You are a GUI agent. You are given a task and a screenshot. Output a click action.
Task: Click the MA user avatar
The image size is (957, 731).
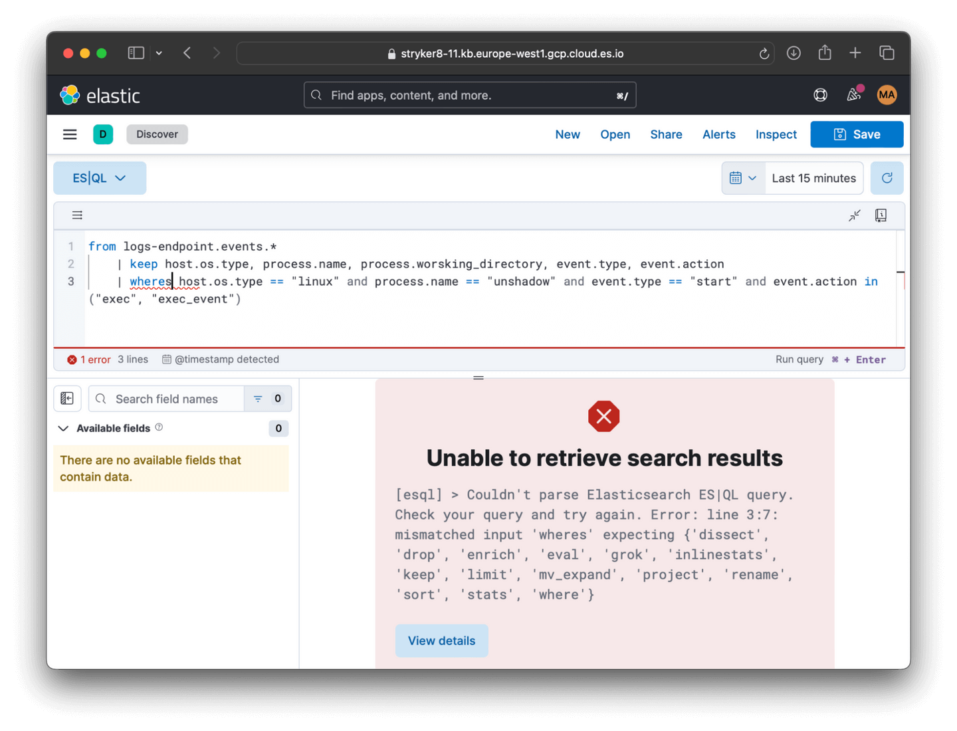[887, 95]
